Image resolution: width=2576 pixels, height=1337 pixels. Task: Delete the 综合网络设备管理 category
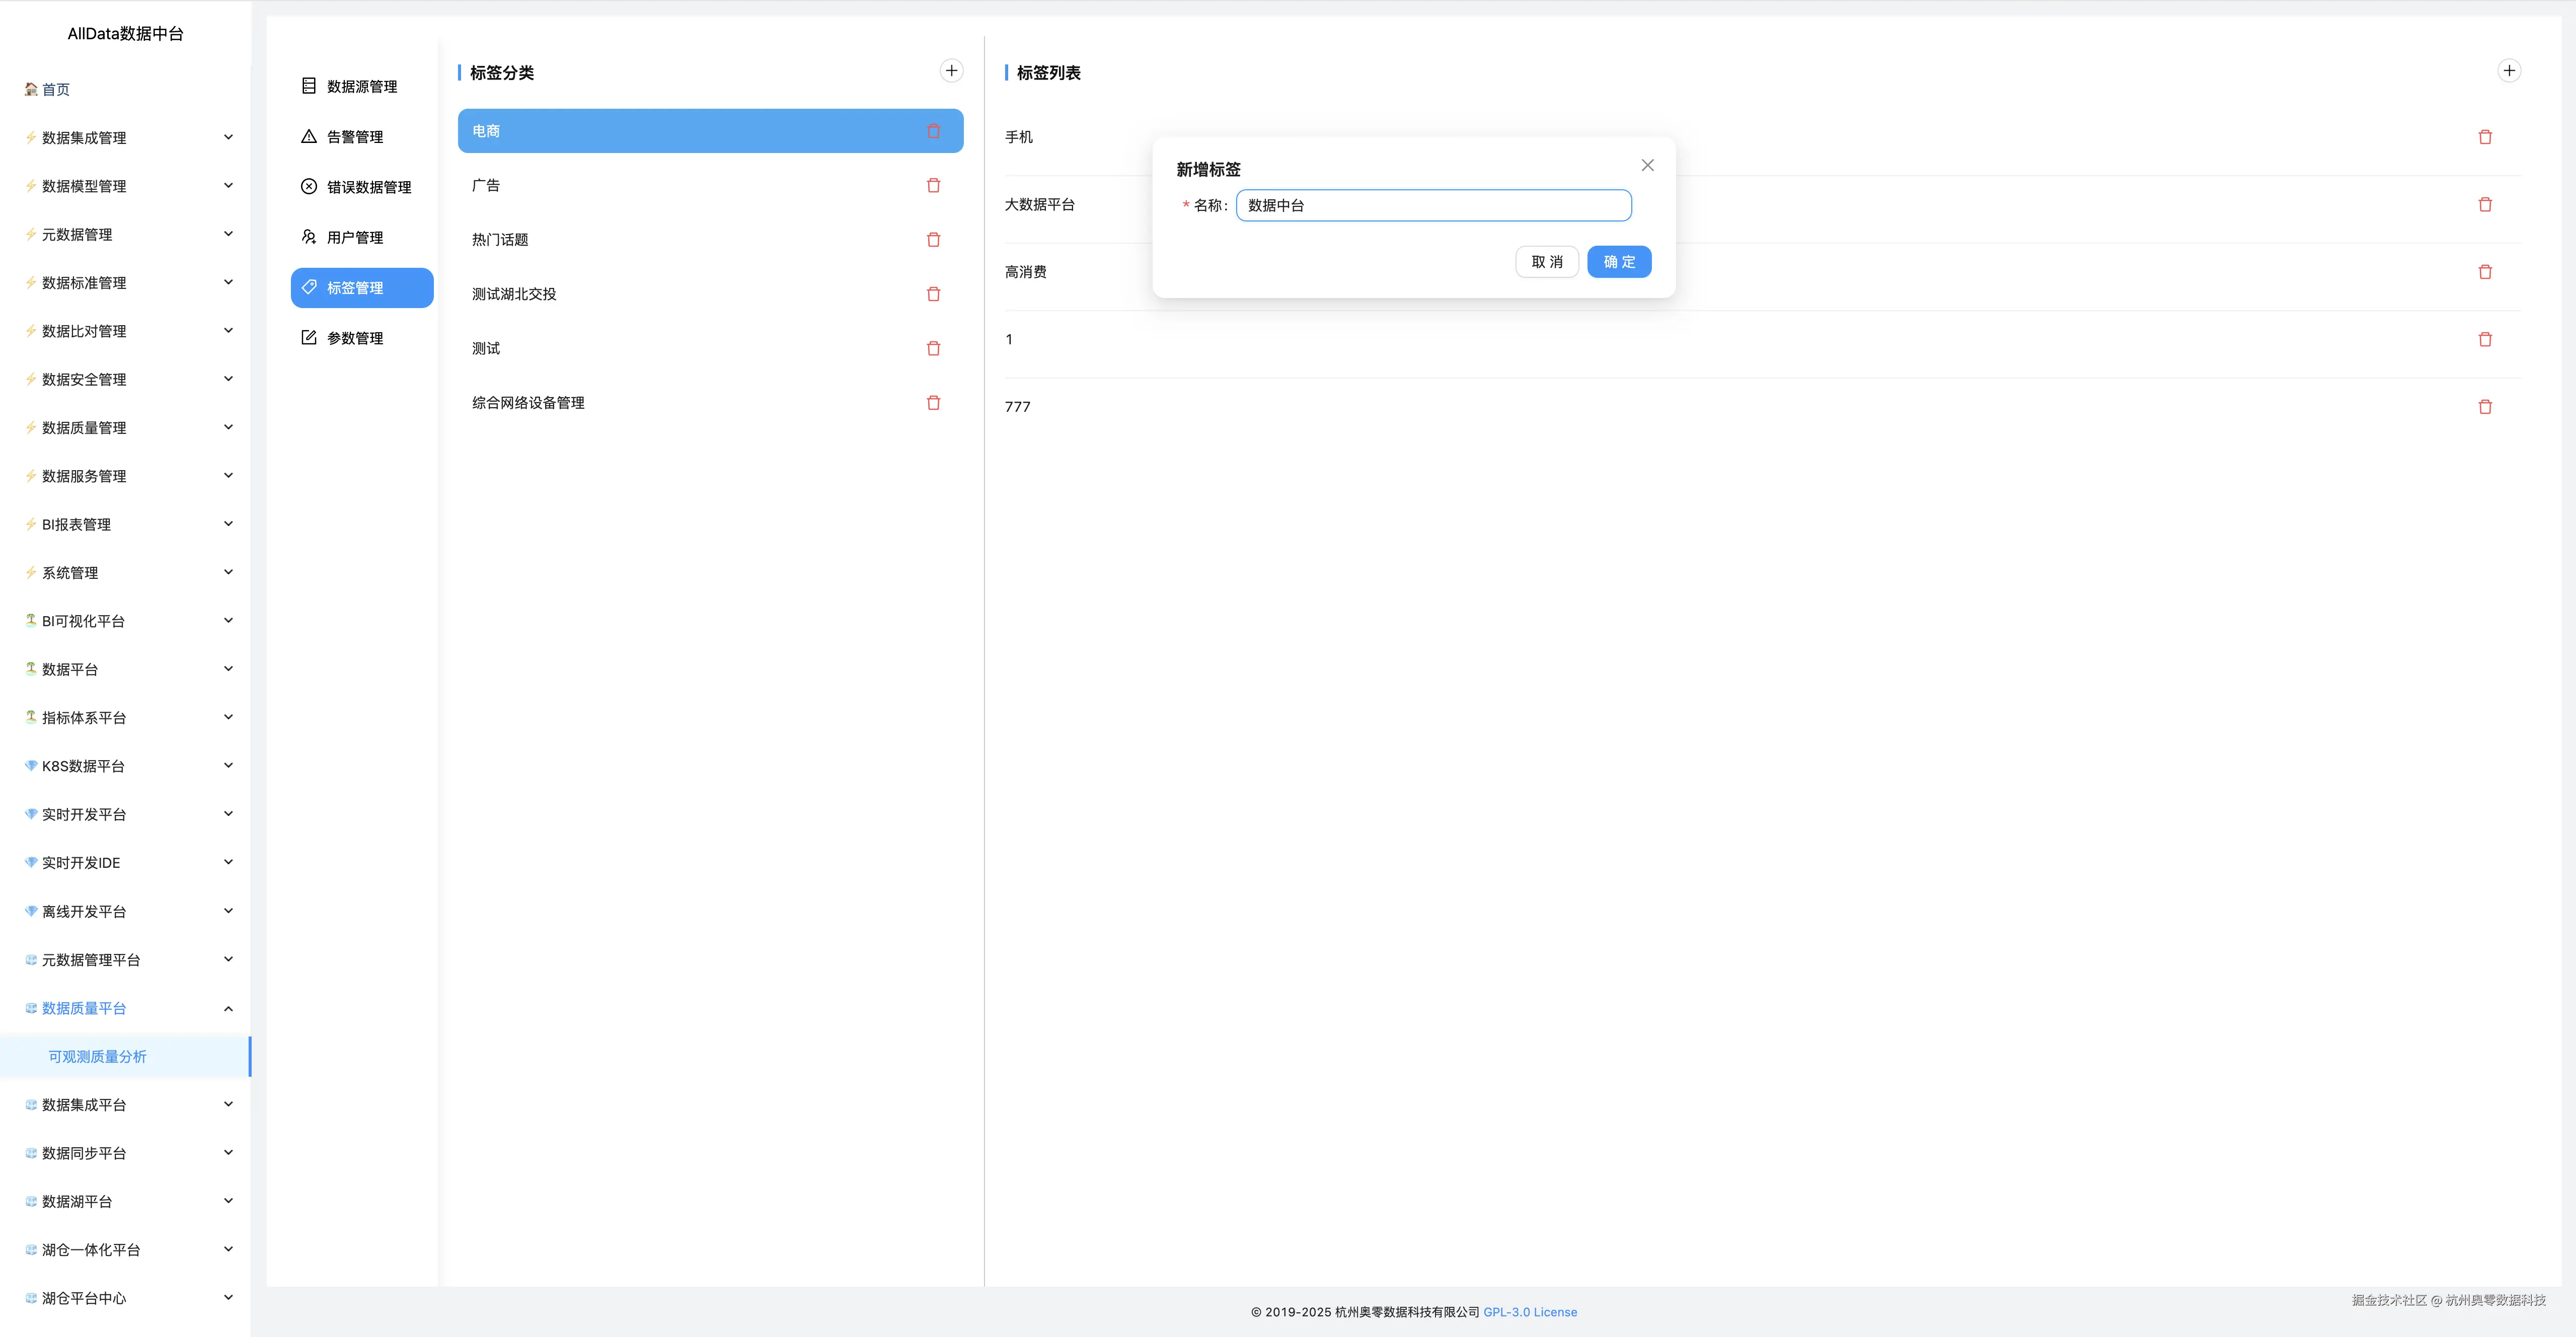(933, 403)
